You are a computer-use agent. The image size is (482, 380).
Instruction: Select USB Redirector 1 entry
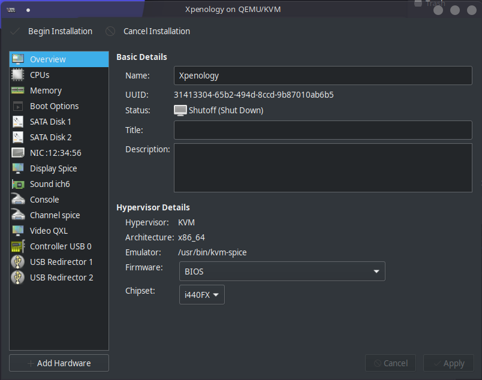[x=59, y=262]
